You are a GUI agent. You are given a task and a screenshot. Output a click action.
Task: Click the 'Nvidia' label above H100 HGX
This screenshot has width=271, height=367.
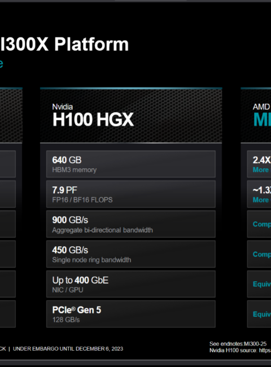point(63,107)
